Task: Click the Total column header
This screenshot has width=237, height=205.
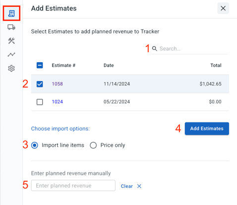Action: [x=216, y=65]
